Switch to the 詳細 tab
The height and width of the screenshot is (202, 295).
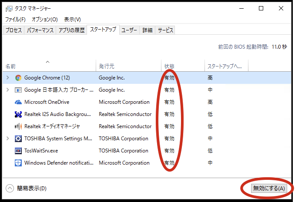pyautogui.click(x=147, y=30)
